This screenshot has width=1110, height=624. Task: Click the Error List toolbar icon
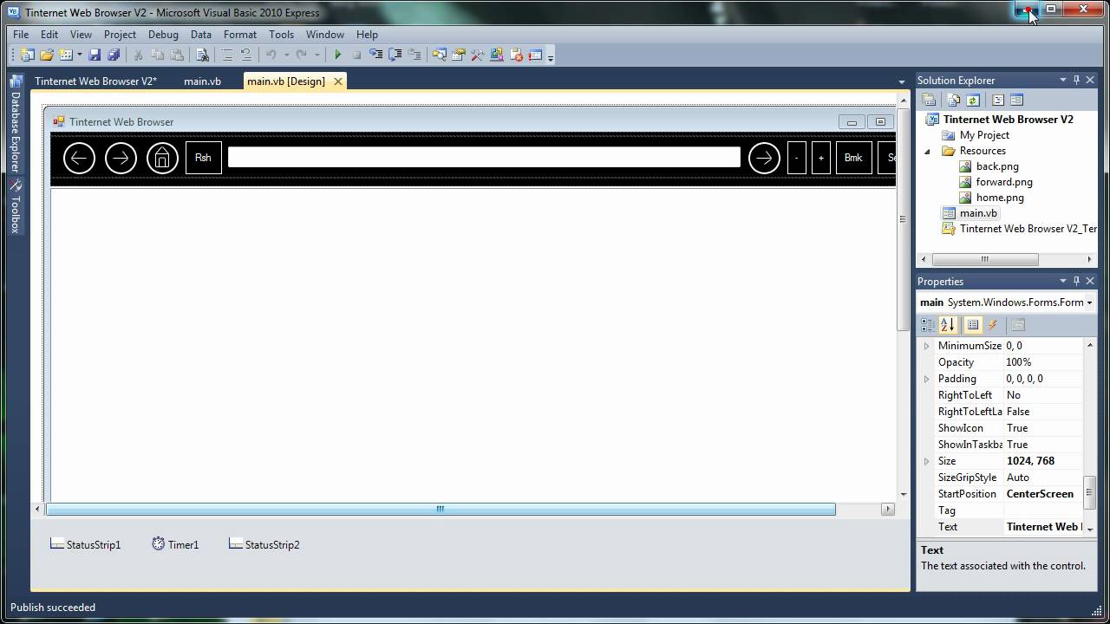click(x=517, y=55)
